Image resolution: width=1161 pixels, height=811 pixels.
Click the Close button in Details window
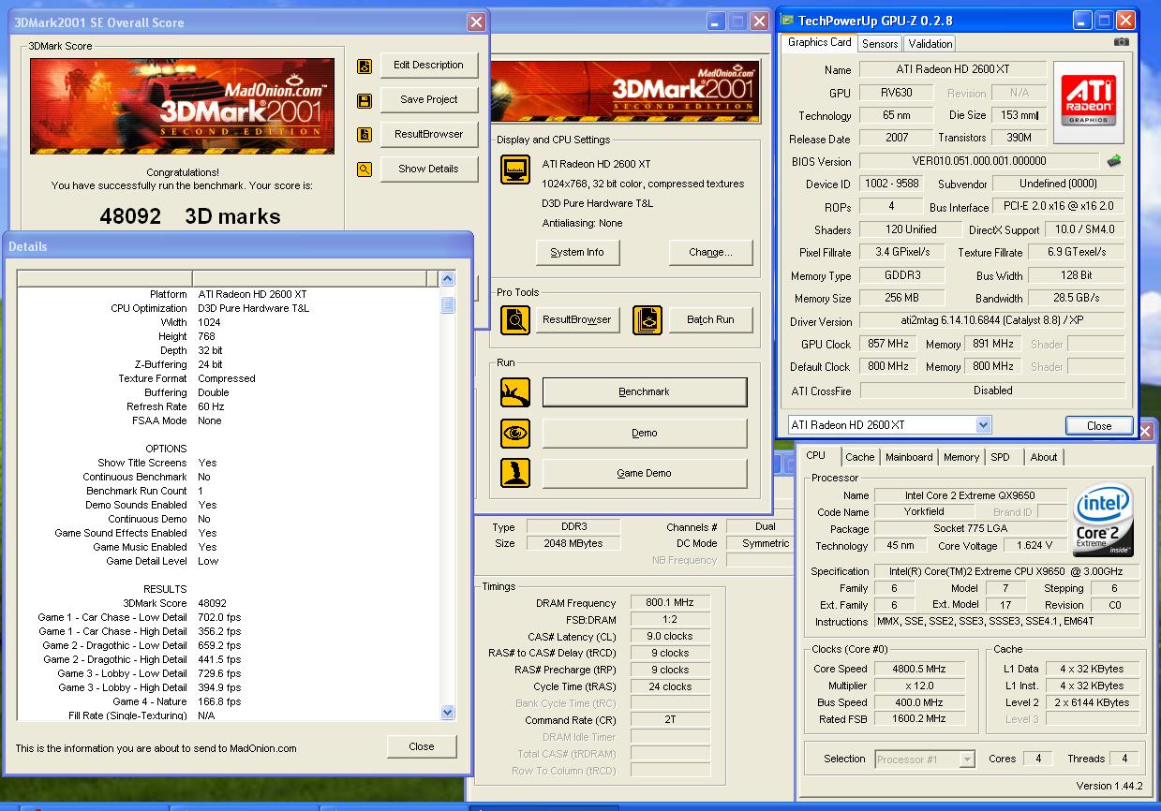[x=422, y=747]
